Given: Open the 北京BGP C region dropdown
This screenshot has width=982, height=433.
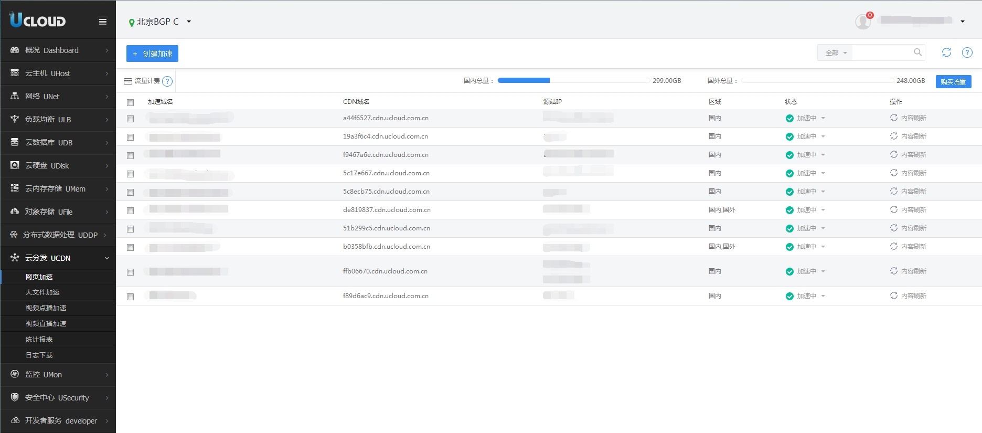Looking at the screenshot, I should pyautogui.click(x=189, y=22).
